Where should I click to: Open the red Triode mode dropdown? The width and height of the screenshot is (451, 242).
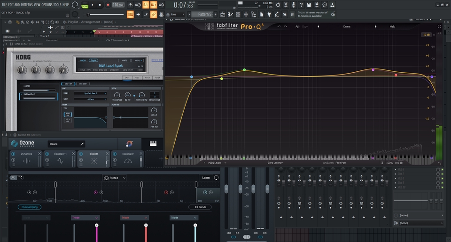click(135, 218)
